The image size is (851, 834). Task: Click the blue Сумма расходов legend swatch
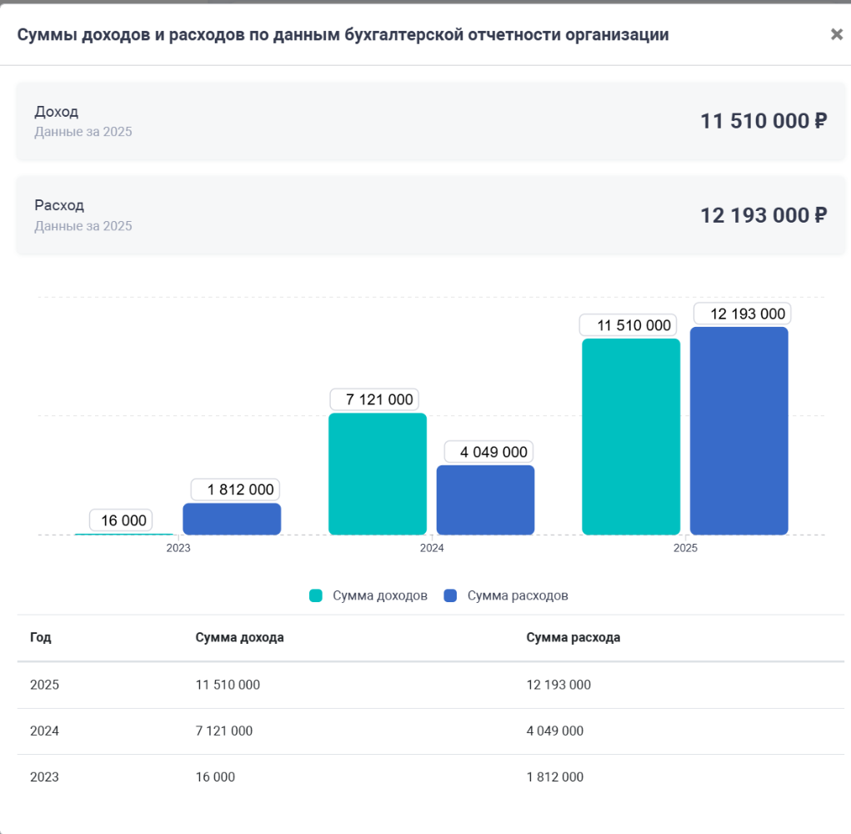point(450,595)
